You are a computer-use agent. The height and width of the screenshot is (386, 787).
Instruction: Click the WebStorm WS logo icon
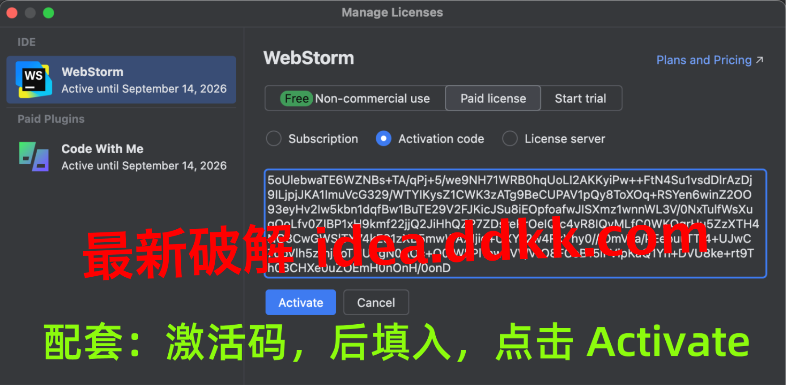click(33, 80)
